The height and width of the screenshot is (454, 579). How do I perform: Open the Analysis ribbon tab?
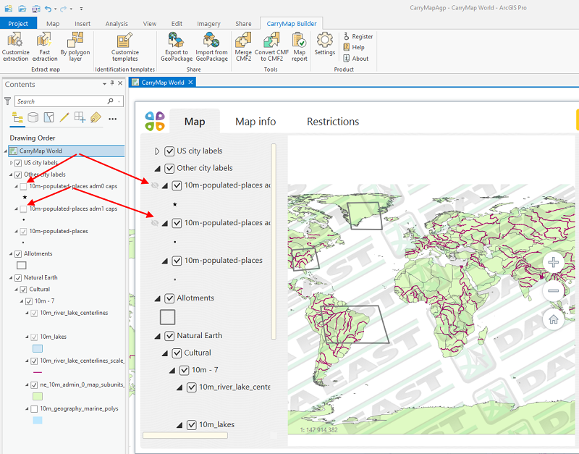(x=117, y=24)
